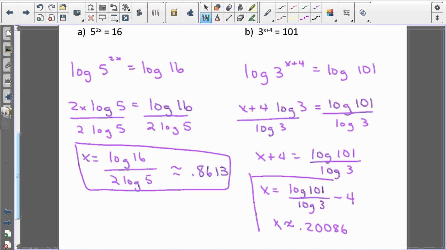Choose the black dashed line style

click(x=316, y=18)
